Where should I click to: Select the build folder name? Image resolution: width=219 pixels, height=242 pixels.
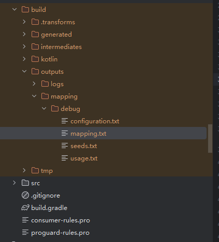point(38,10)
